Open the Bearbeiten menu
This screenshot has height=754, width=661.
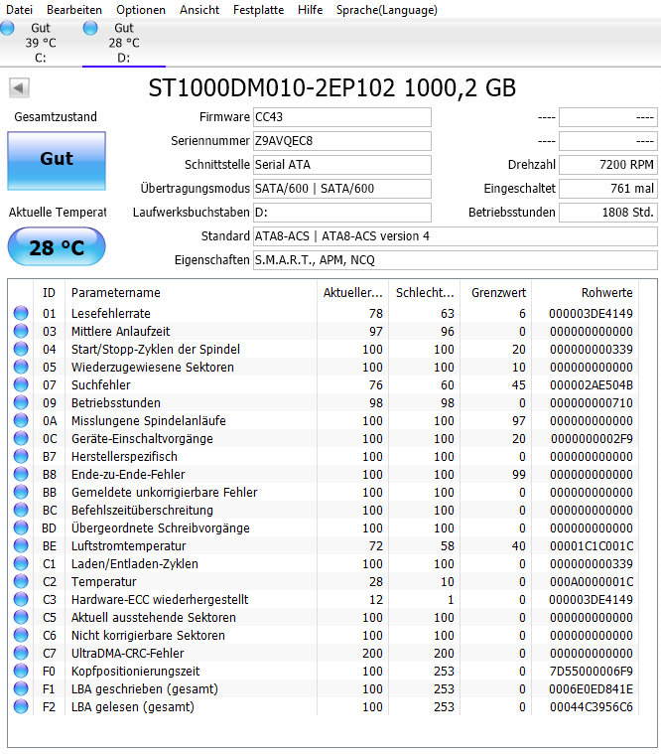pos(74,10)
